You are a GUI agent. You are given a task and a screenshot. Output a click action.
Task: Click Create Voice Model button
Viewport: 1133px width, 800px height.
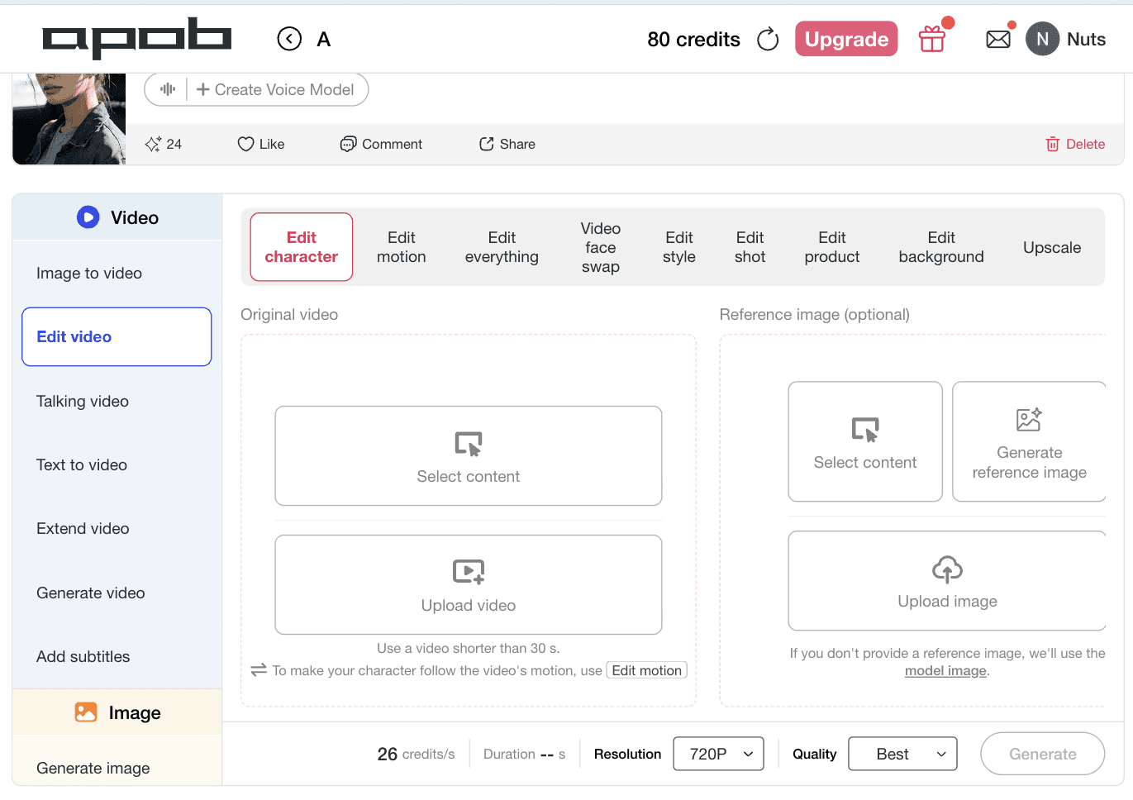point(275,89)
